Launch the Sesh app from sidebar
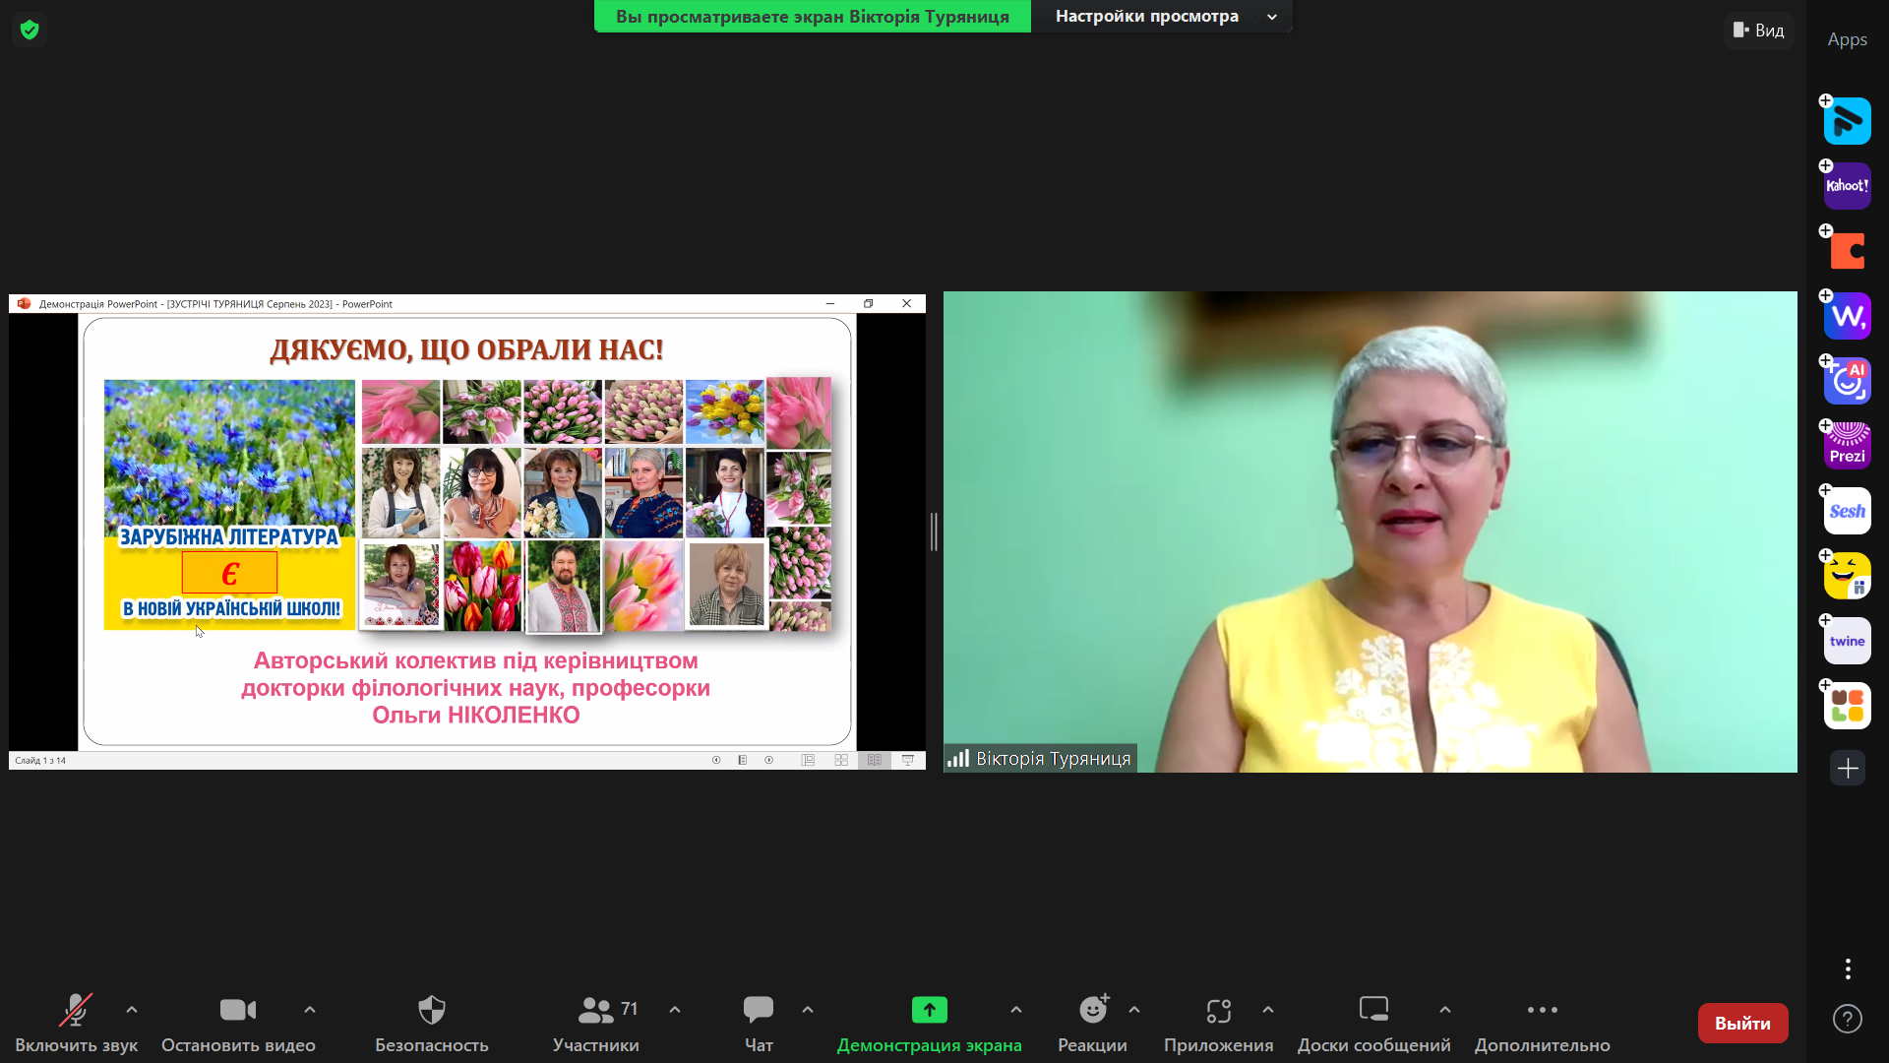 point(1847,511)
